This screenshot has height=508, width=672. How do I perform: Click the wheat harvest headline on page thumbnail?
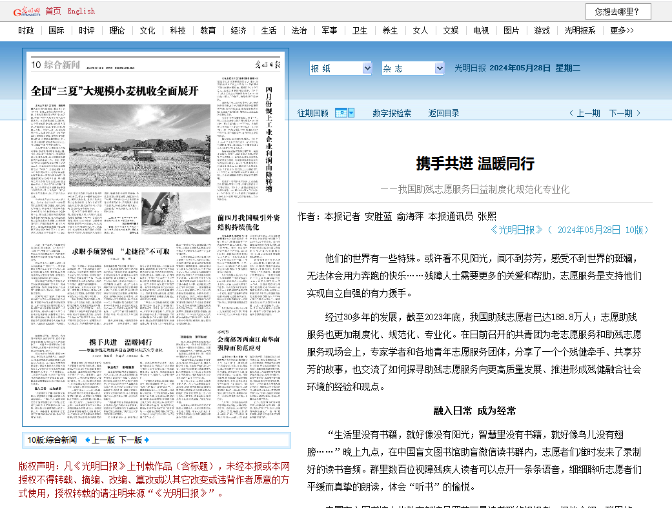click(115, 91)
